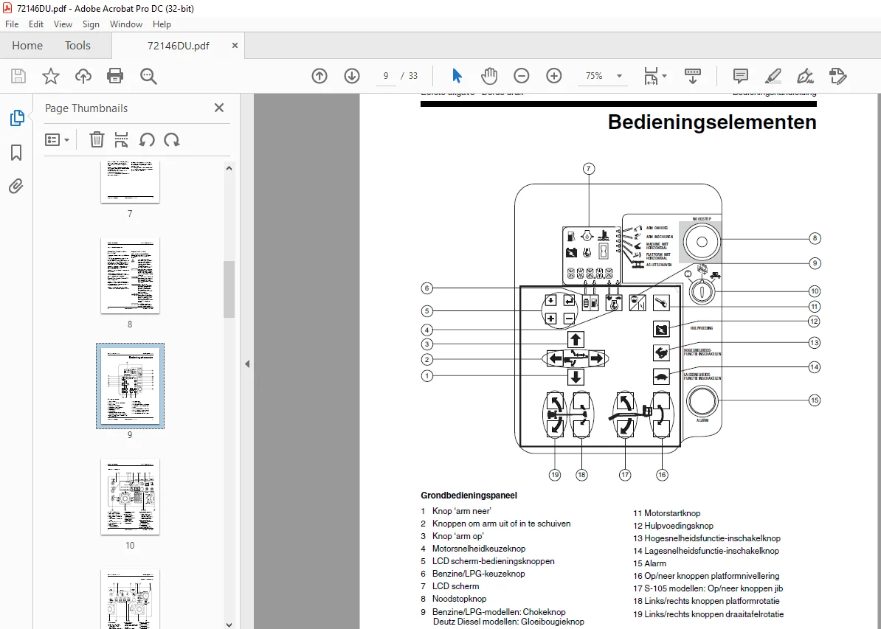Viewport: 881px width, 629px height.
Task: Click the stamp/redact tool icon
Action: [837, 76]
